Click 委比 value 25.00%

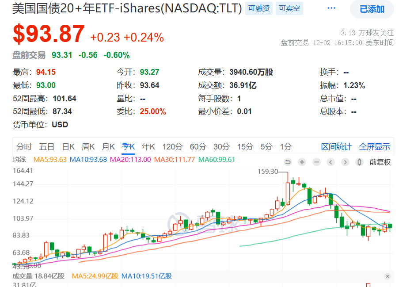coord(152,111)
